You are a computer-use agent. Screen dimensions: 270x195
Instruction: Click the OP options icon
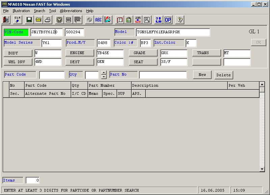[168, 20]
